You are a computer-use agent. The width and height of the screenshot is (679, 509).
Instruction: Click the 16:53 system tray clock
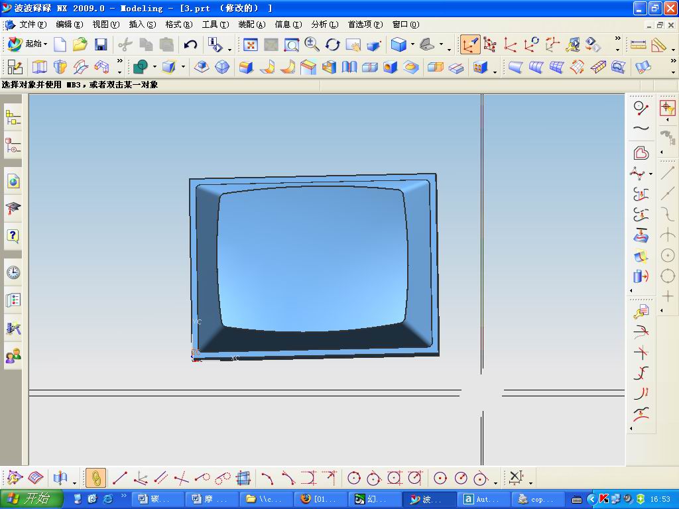[x=660, y=499]
